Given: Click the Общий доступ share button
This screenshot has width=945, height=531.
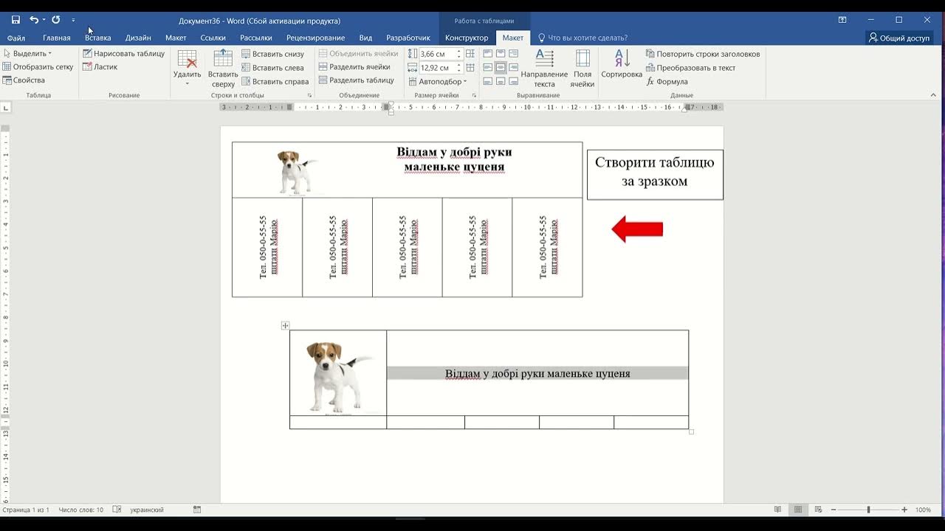Looking at the screenshot, I should point(899,38).
